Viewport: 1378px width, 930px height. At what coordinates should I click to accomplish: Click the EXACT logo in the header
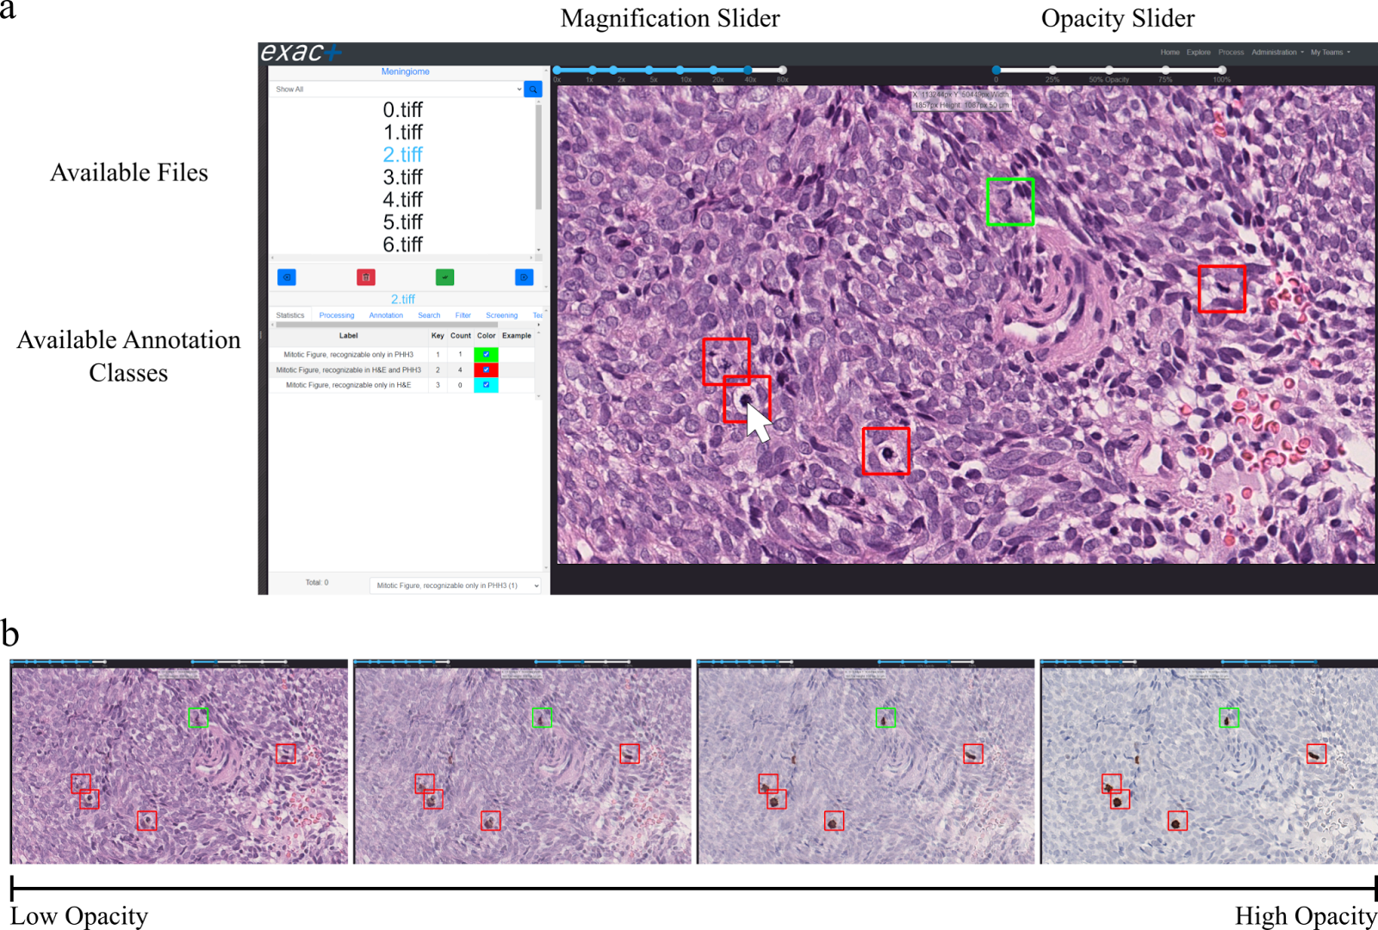[301, 53]
